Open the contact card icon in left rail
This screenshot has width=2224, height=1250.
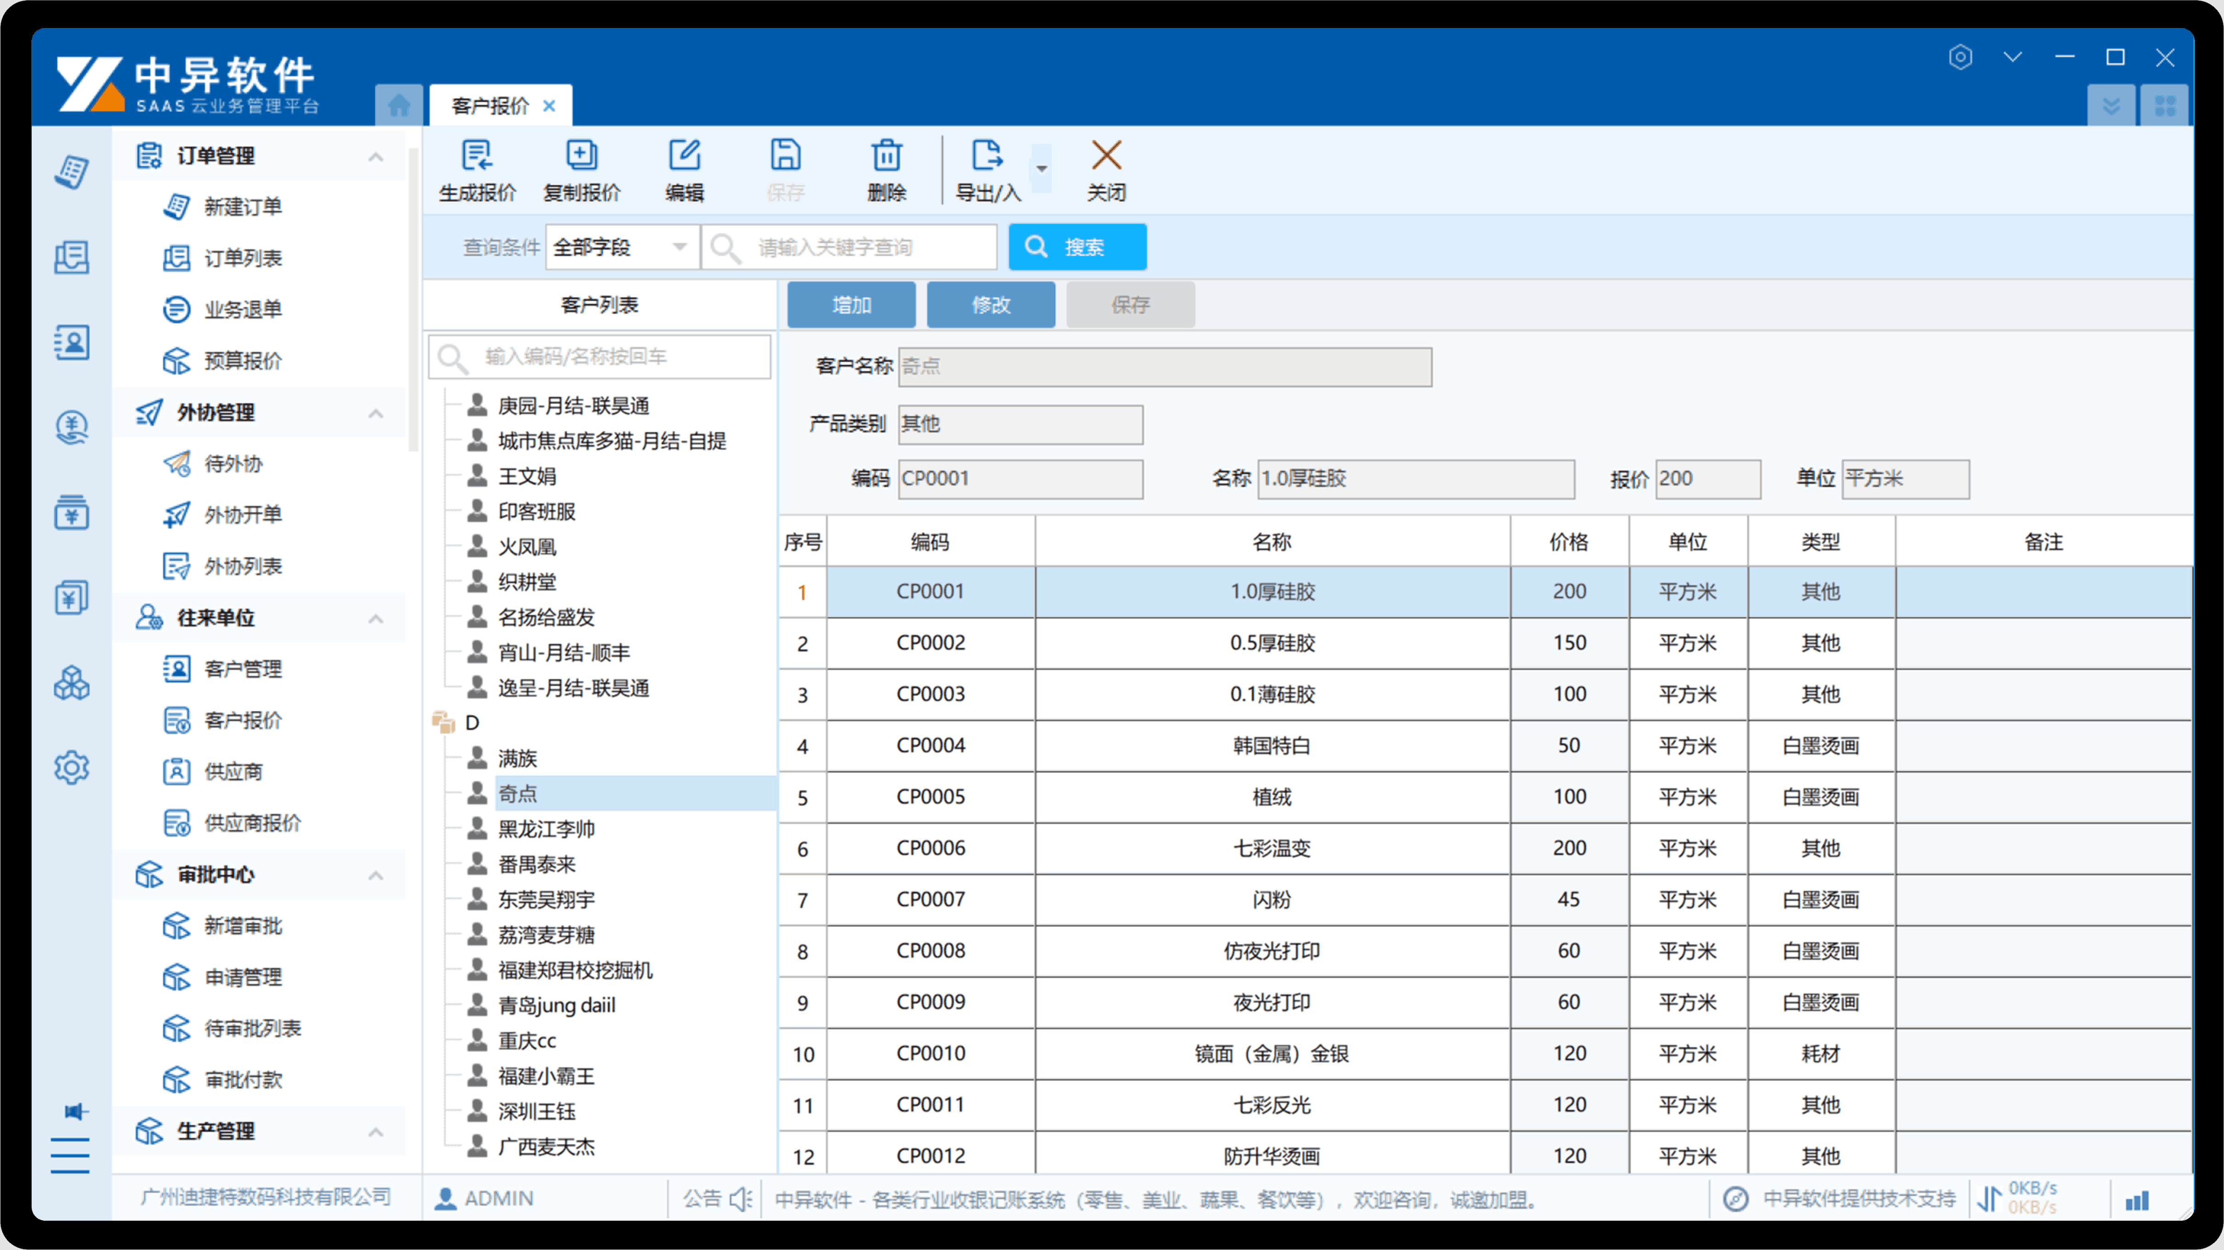click(x=72, y=342)
